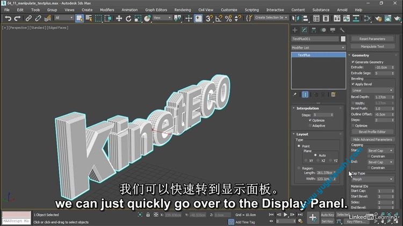Screen dimensions: 403x226
Task: Open the selection filter All dropdown
Action: tap(64, 18)
